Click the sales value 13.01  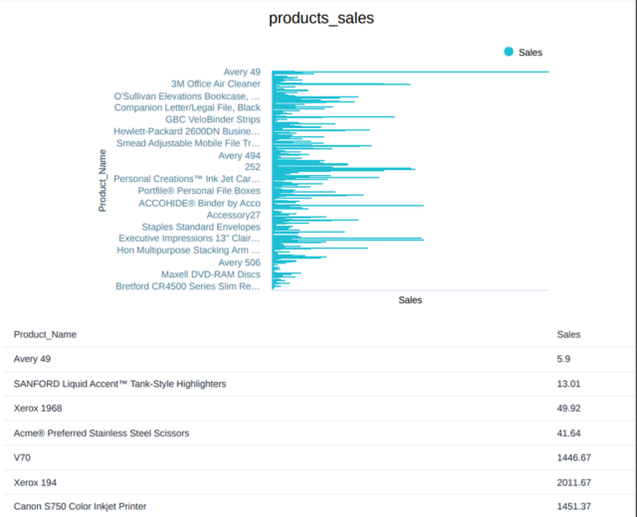568,384
